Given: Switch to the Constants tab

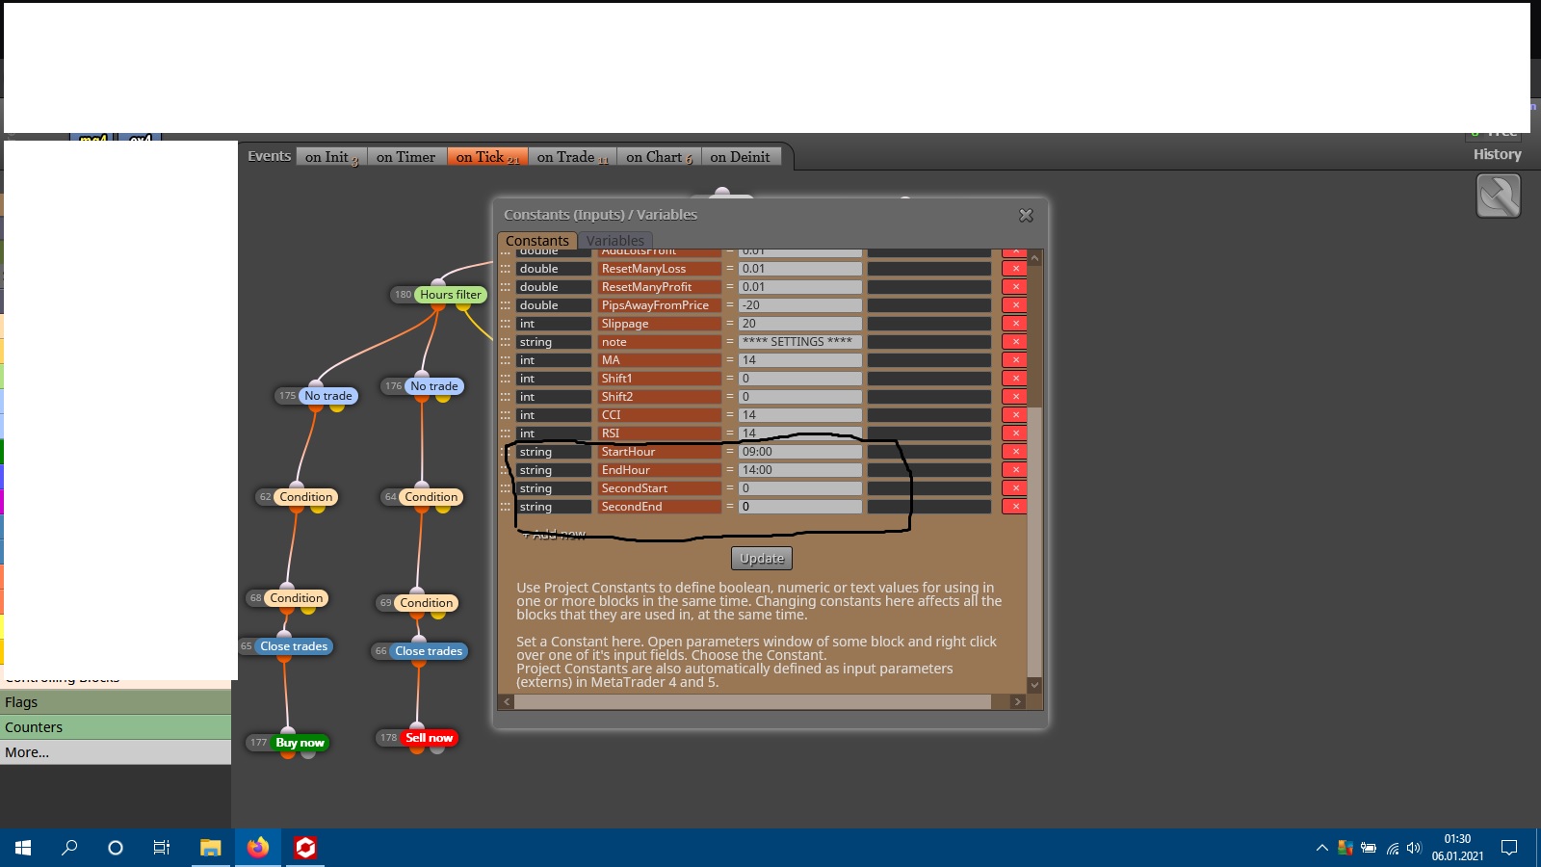Looking at the screenshot, I should (x=537, y=241).
